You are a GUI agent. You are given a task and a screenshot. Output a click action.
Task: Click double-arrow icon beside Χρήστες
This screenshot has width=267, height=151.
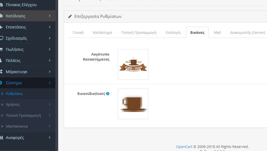2,105
